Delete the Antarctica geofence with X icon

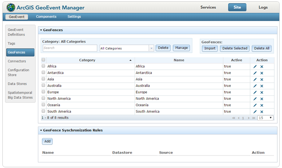coord(261,73)
